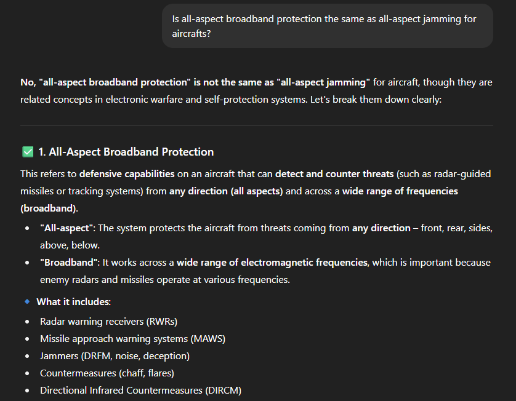Click "Missile approach warning systems (MAWS)" list item
Viewport: 516px width, 401px height.
point(131,339)
